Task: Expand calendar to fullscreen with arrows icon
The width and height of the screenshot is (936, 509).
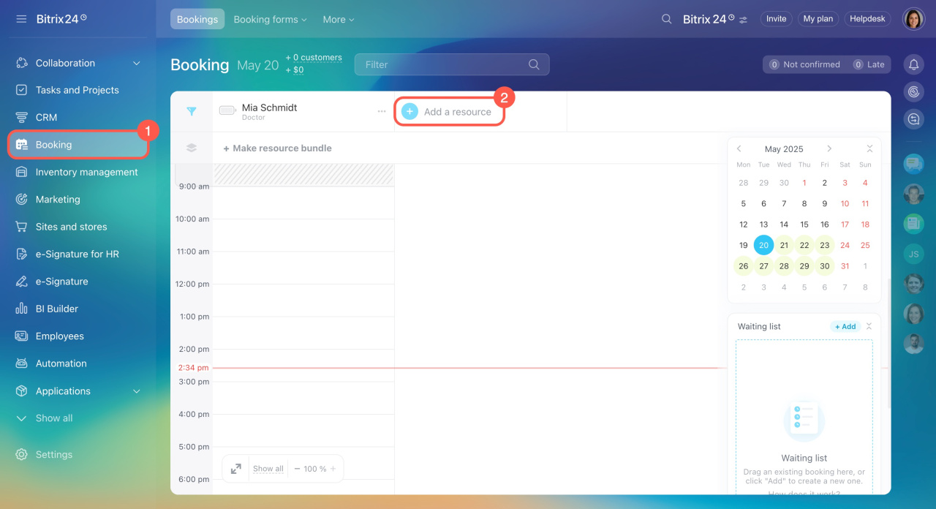Action: (236, 469)
